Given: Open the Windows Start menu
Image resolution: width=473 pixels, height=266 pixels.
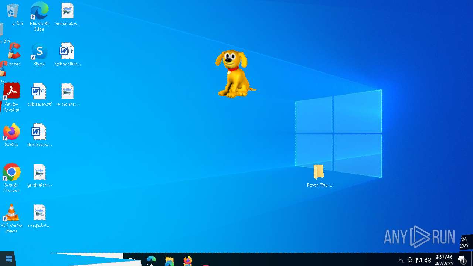Looking at the screenshot, I should point(9,259).
